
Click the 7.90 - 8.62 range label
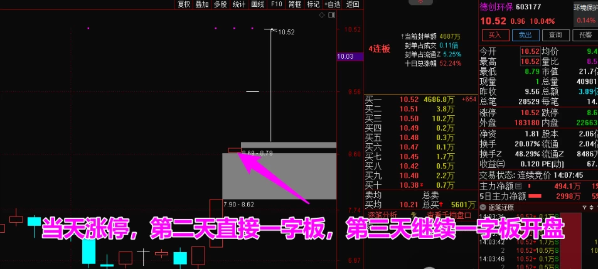tap(238, 205)
